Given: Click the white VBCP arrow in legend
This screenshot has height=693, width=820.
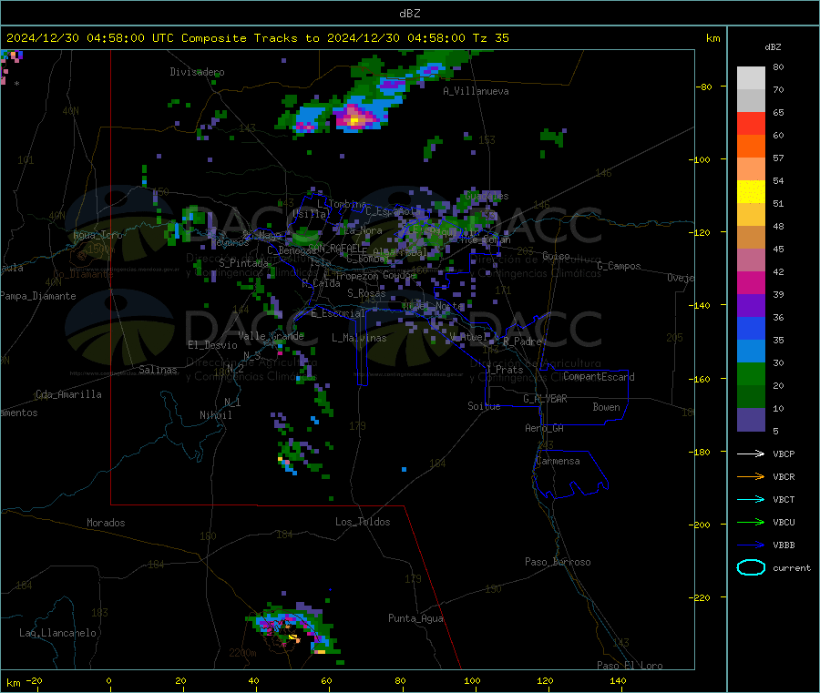Looking at the screenshot, I should pyautogui.click(x=751, y=454).
